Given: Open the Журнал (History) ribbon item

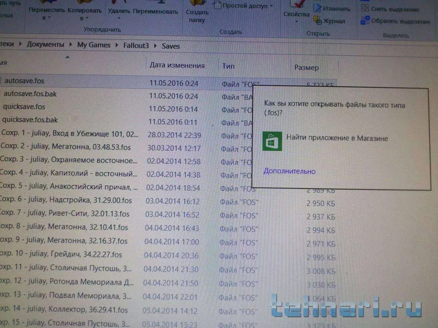Looking at the screenshot, I should (329, 21).
